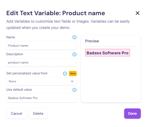The image size is (148, 127).
Task: Select the highlighted Badass Software Pro preview text
Action: (107, 53)
